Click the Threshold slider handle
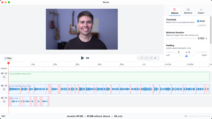 tap(168, 25)
